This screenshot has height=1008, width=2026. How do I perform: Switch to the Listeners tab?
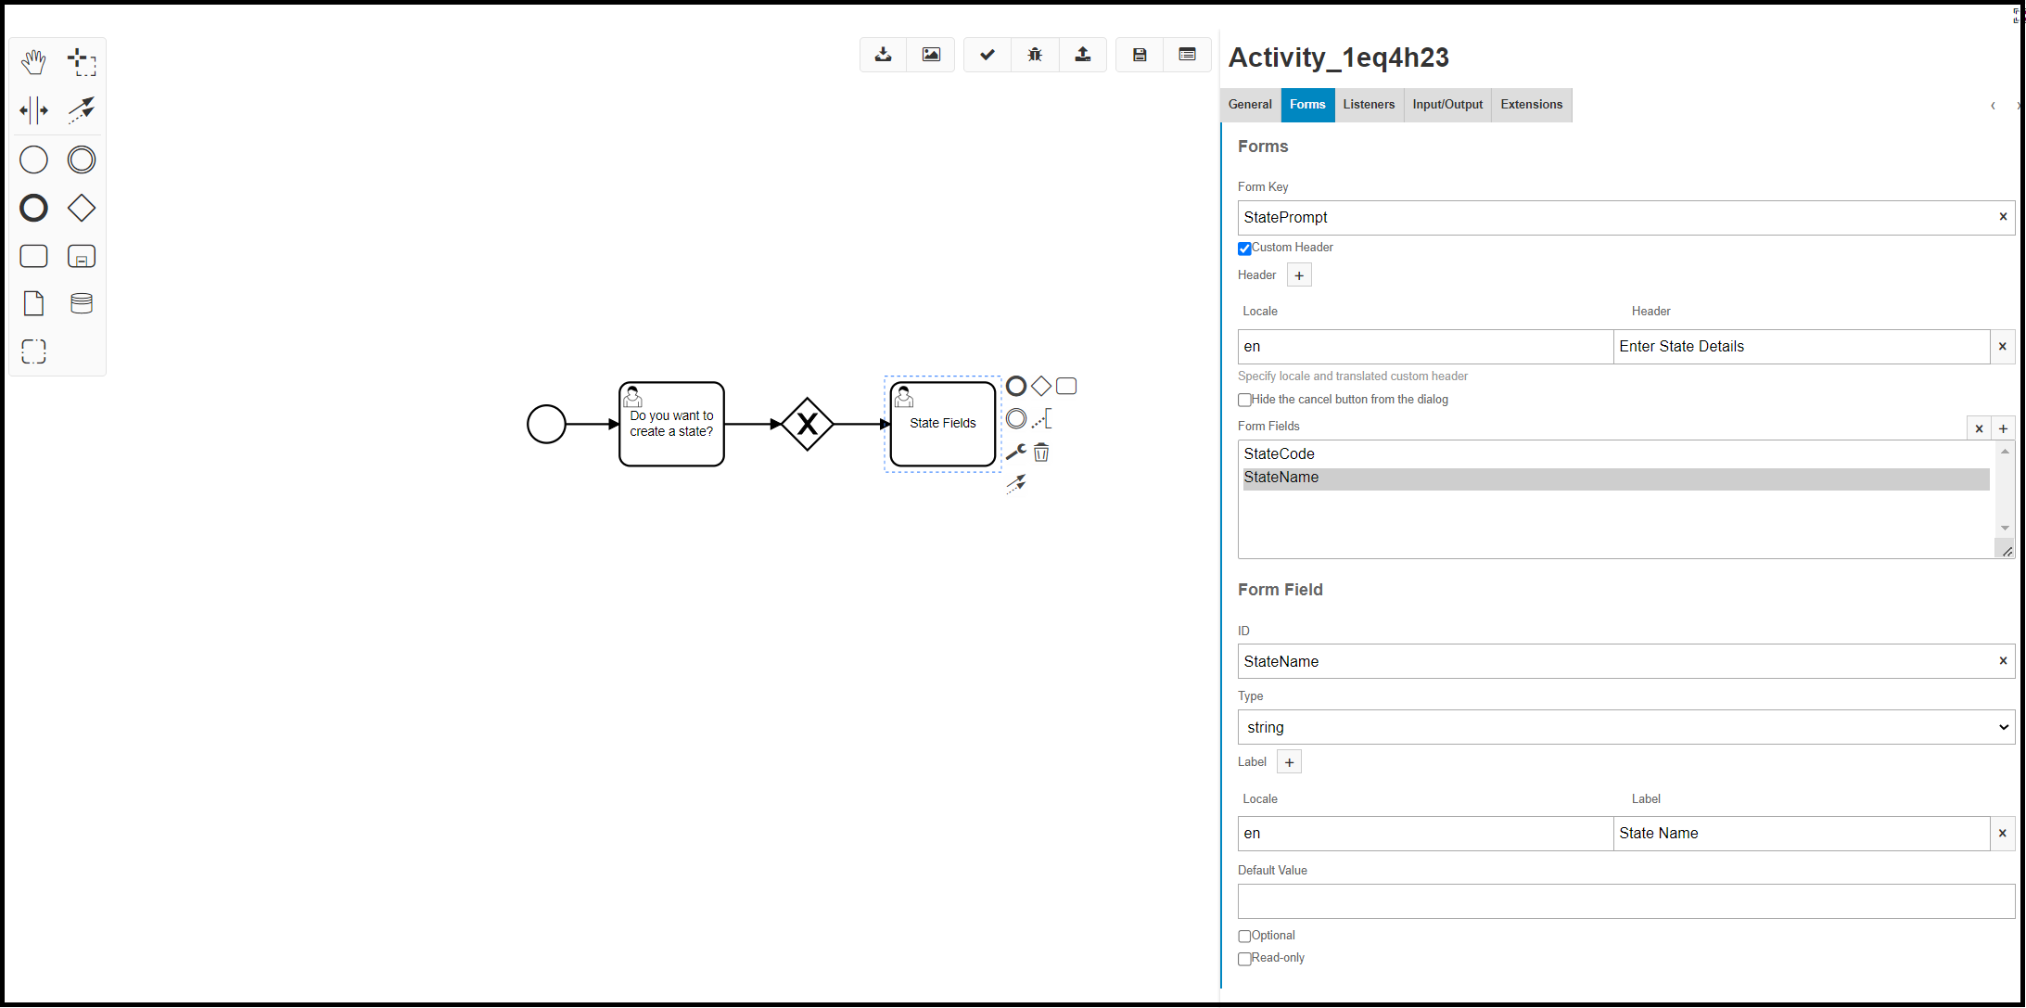pos(1368,105)
